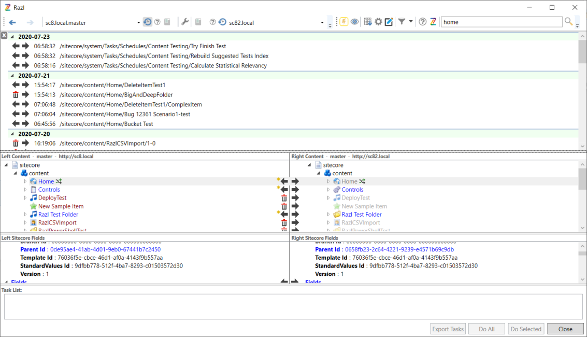587x337 pixels.
Task: Select Razl Test Folder in right tree
Action: click(361, 215)
